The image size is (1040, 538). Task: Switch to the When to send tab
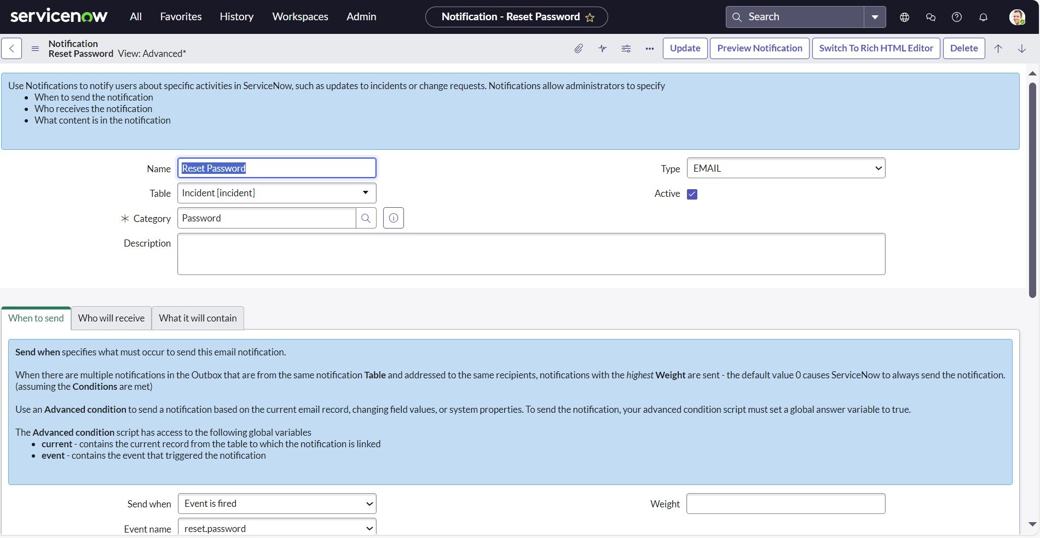[36, 318]
